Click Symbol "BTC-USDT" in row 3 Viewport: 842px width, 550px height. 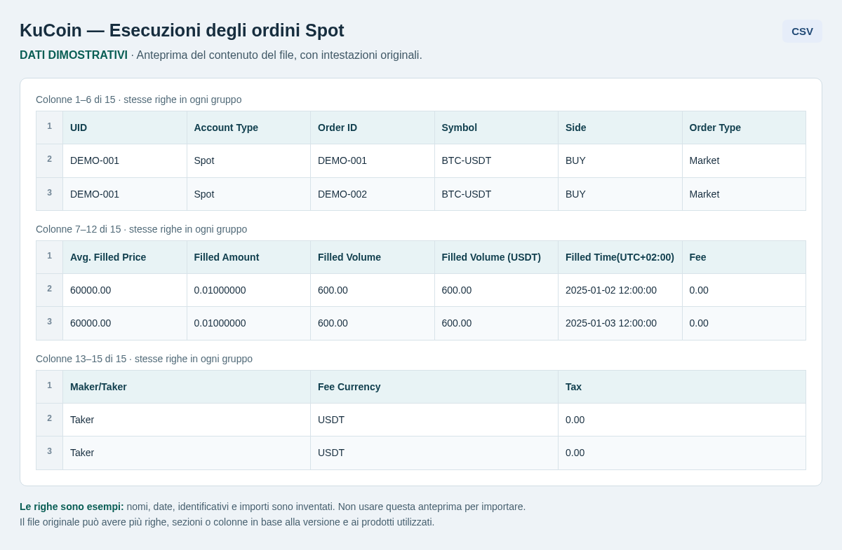tap(497, 194)
